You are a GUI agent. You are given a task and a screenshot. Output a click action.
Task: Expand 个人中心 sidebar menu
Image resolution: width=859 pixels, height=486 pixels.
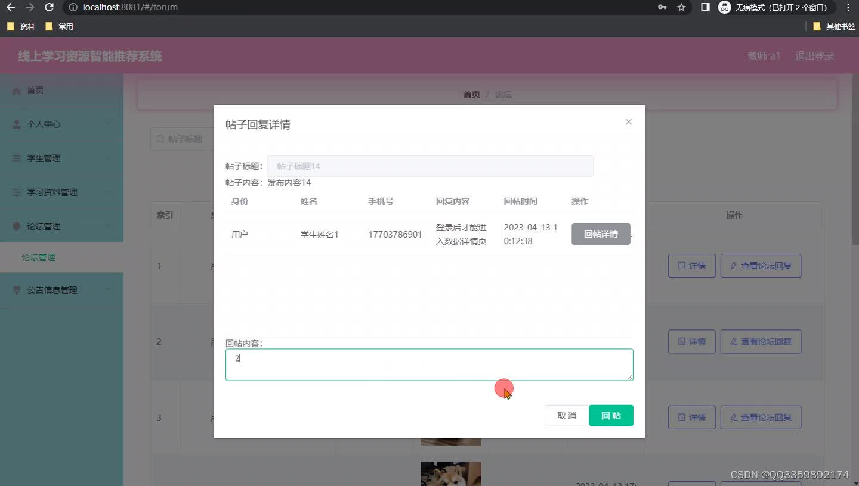[x=61, y=124]
